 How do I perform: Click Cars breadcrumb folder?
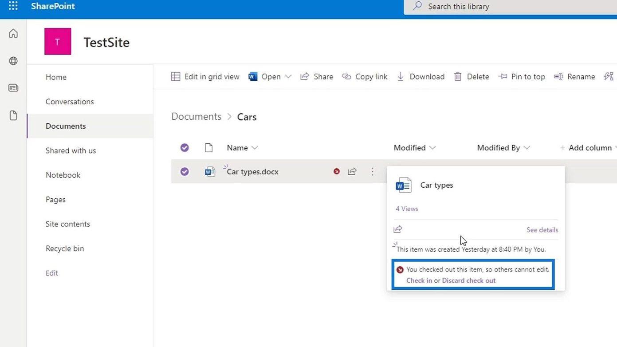pos(247,117)
